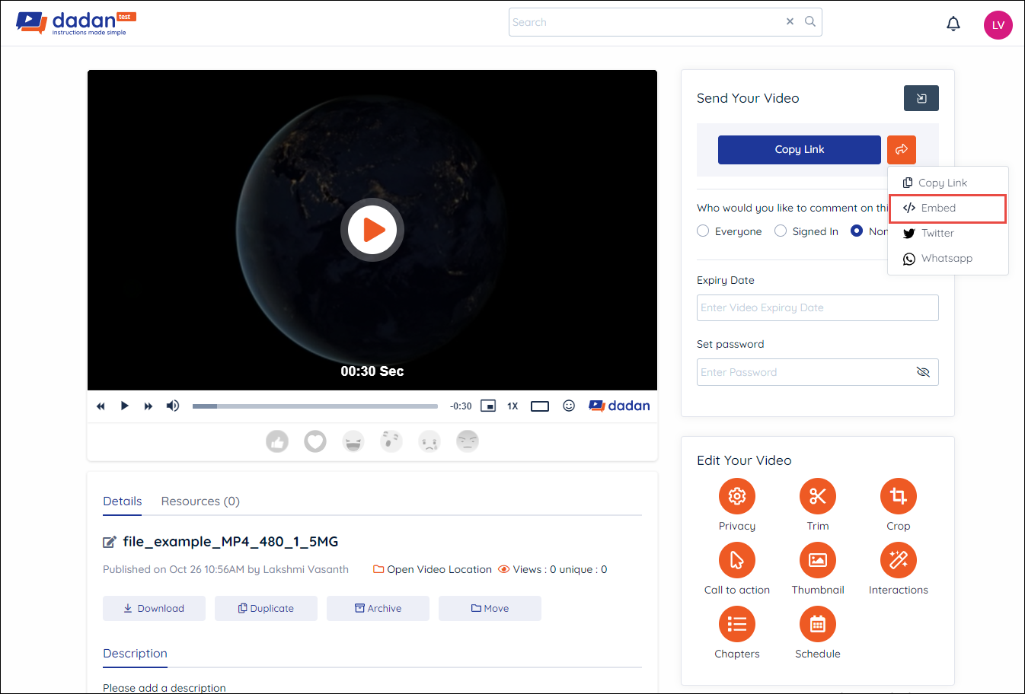
Task: Select the Signed In comment option
Action: [781, 231]
